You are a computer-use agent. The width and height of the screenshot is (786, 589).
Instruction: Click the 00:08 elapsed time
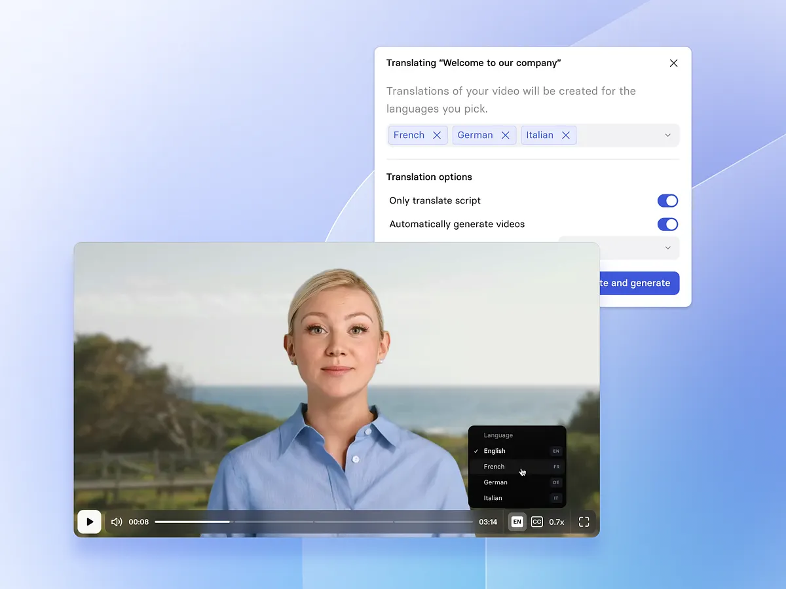[x=138, y=522]
